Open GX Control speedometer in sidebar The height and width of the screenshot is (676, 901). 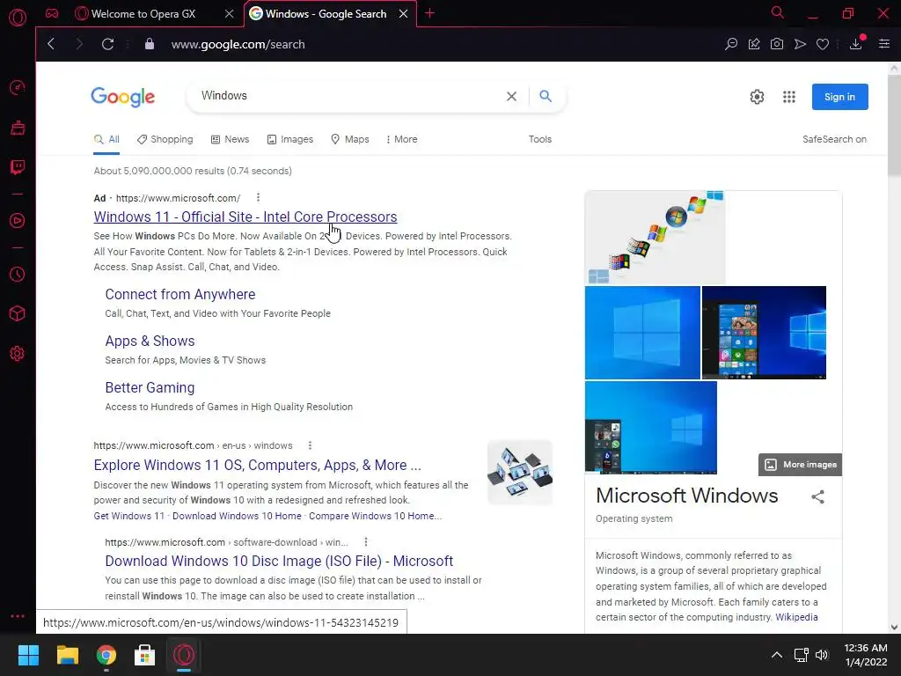pyautogui.click(x=18, y=87)
